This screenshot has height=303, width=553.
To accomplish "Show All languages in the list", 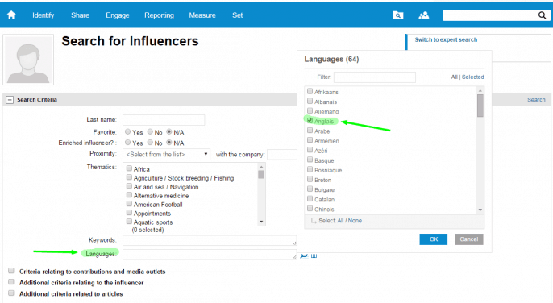I will 455,77.
